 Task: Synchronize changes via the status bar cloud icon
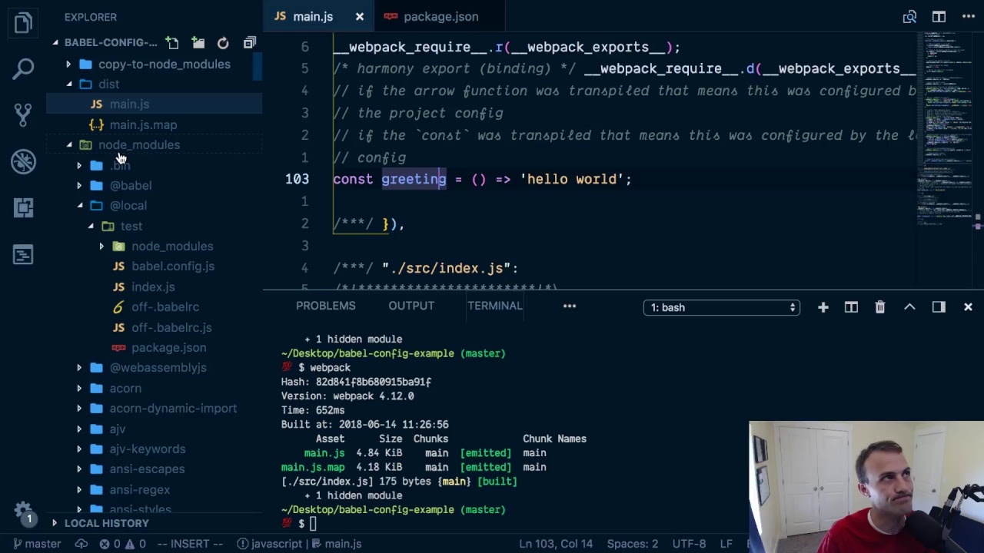pos(81,543)
